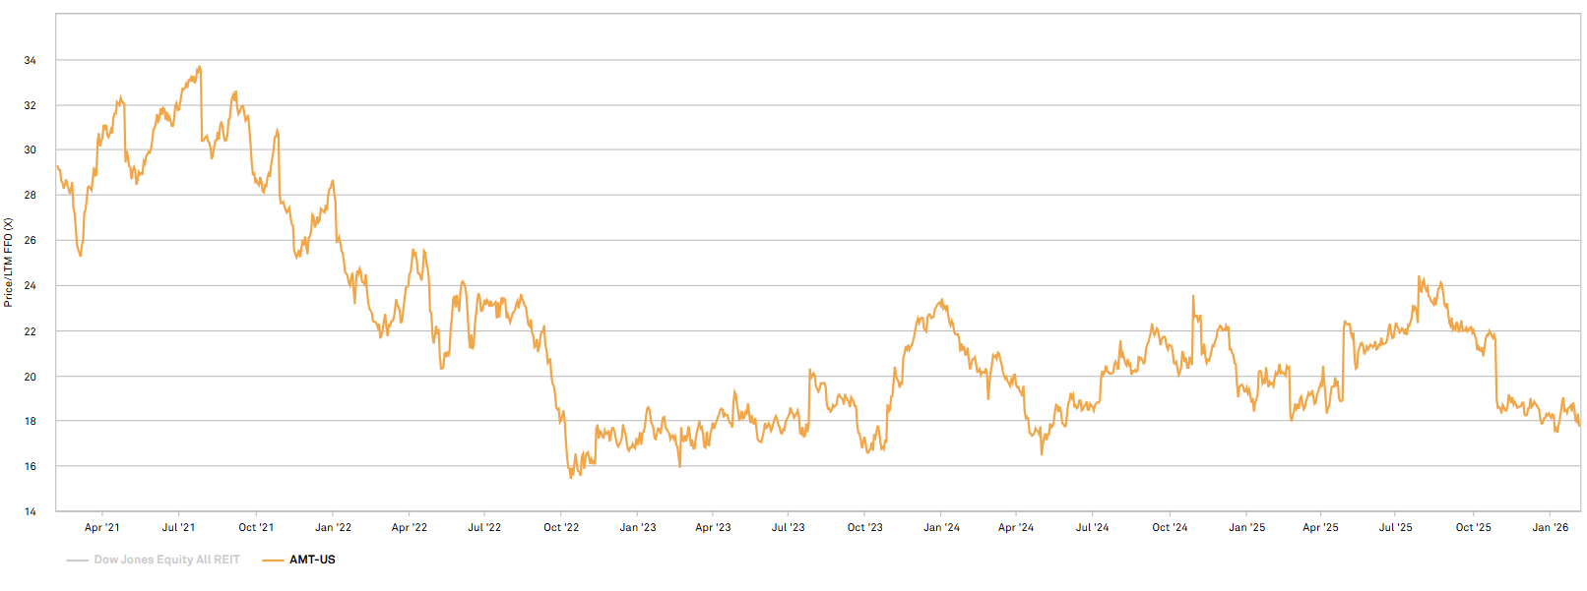Click the 24 y-axis value
The width and height of the screenshot is (1587, 591).
point(31,286)
